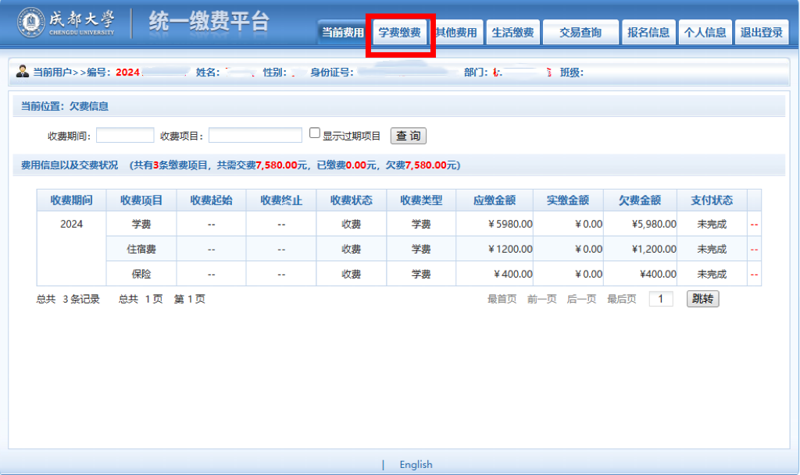The height and width of the screenshot is (475, 800).
Task: Click the 跳转 page jump button
Action: coord(702,299)
